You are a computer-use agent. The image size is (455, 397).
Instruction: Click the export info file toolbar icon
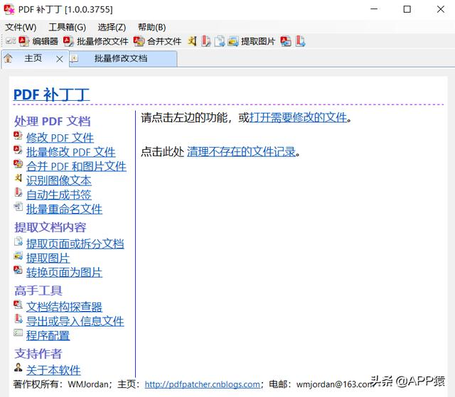(x=300, y=41)
